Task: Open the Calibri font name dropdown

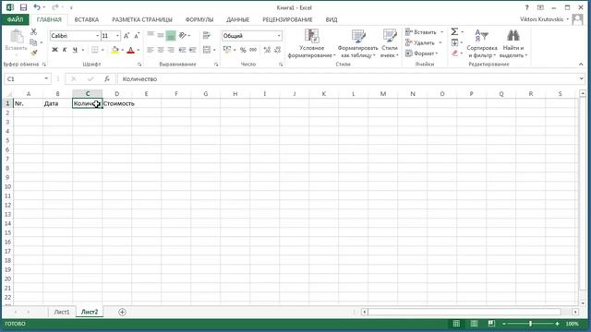Action: click(97, 36)
